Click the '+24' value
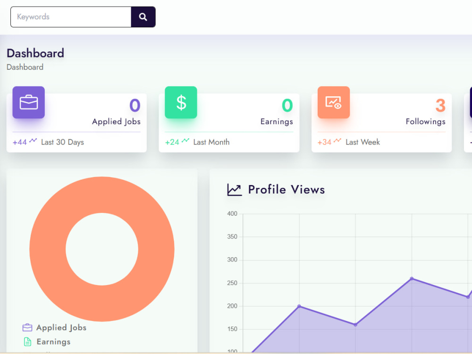 point(172,142)
